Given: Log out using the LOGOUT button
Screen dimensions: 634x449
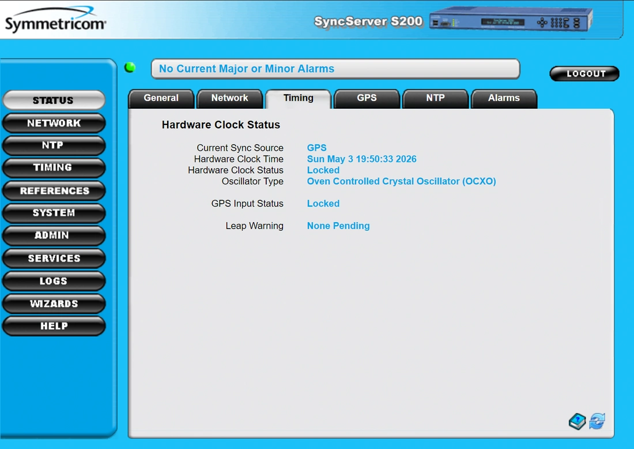Looking at the screenshot, I should (584, 74).
